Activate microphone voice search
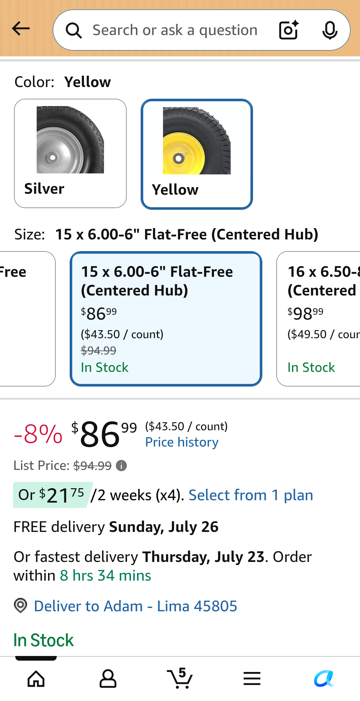 330,30
